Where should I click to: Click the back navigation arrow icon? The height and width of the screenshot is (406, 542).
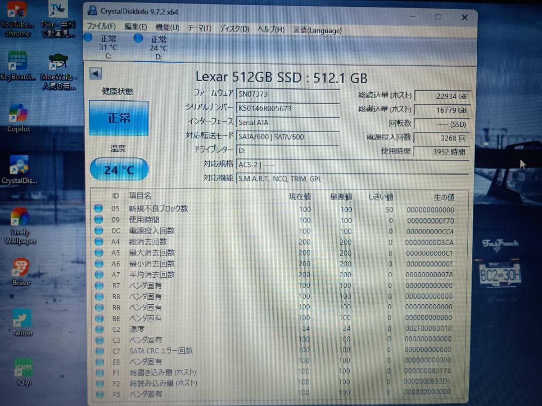pyautogui.click(x=95, y=73)
